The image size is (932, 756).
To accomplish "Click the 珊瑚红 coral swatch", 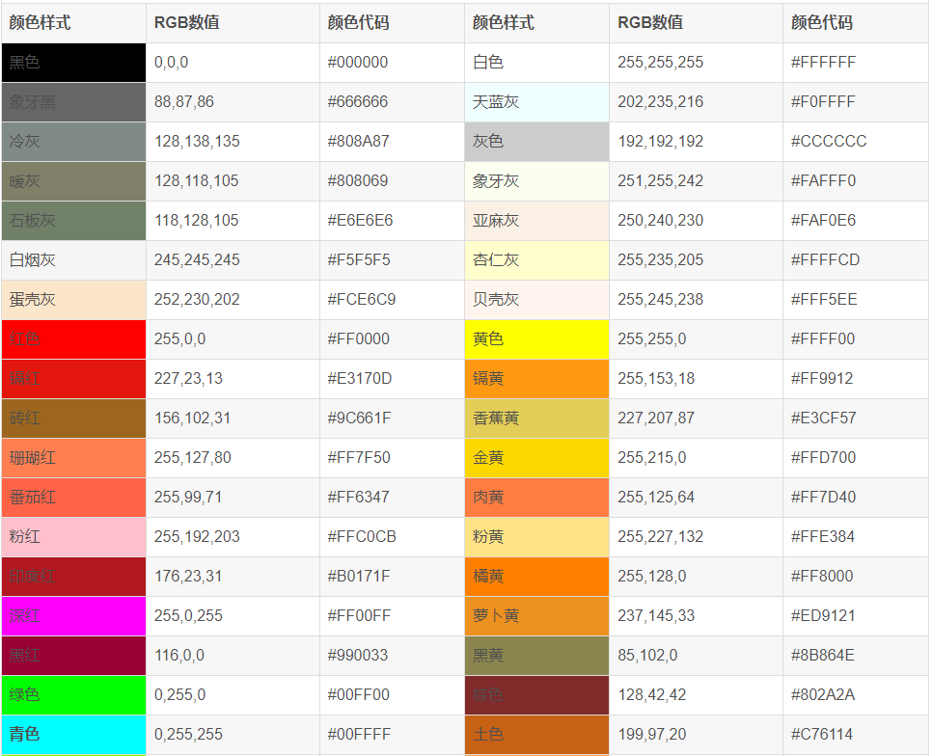I will (73, 458).
